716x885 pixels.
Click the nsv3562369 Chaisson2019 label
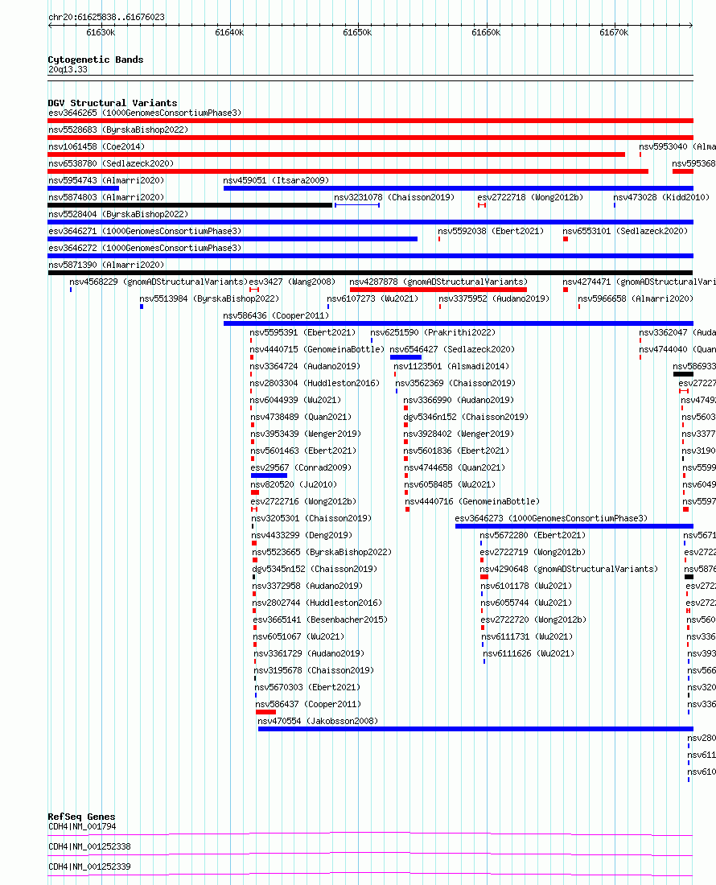455,383
